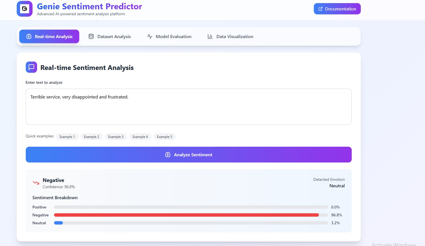Screen dimensions: 425x246
Task: Click the Detected Emotion Neutral value
Action: (337, 186)
